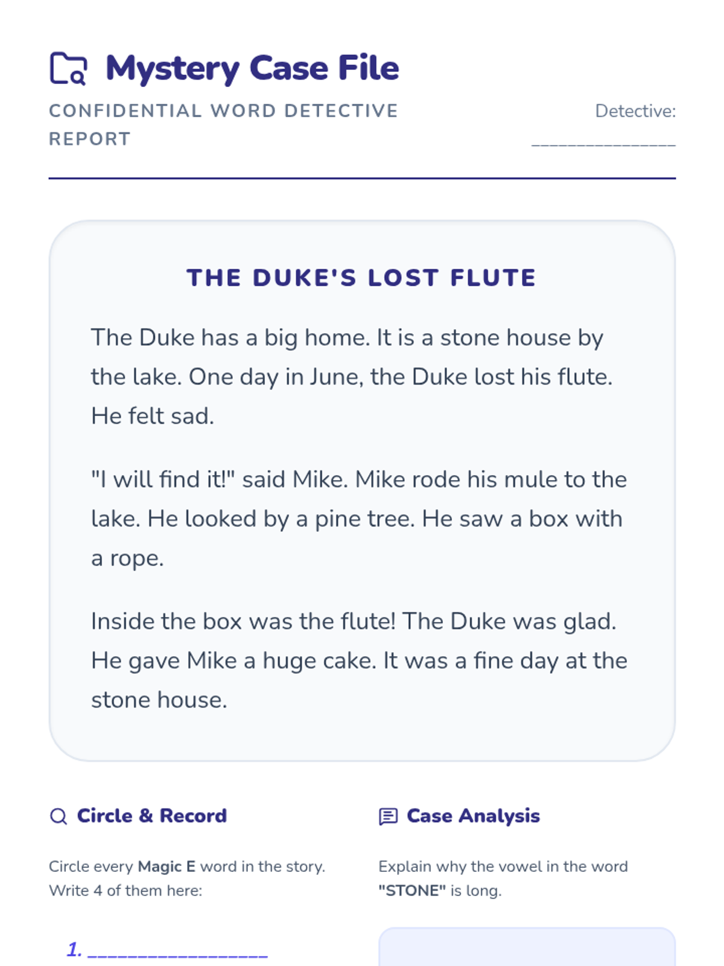The image size is (724, 966).
Task: Click the first numbered answer line
Action: point(177,951)
